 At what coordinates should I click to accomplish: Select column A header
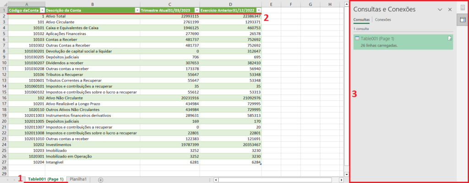click(27, 5)
